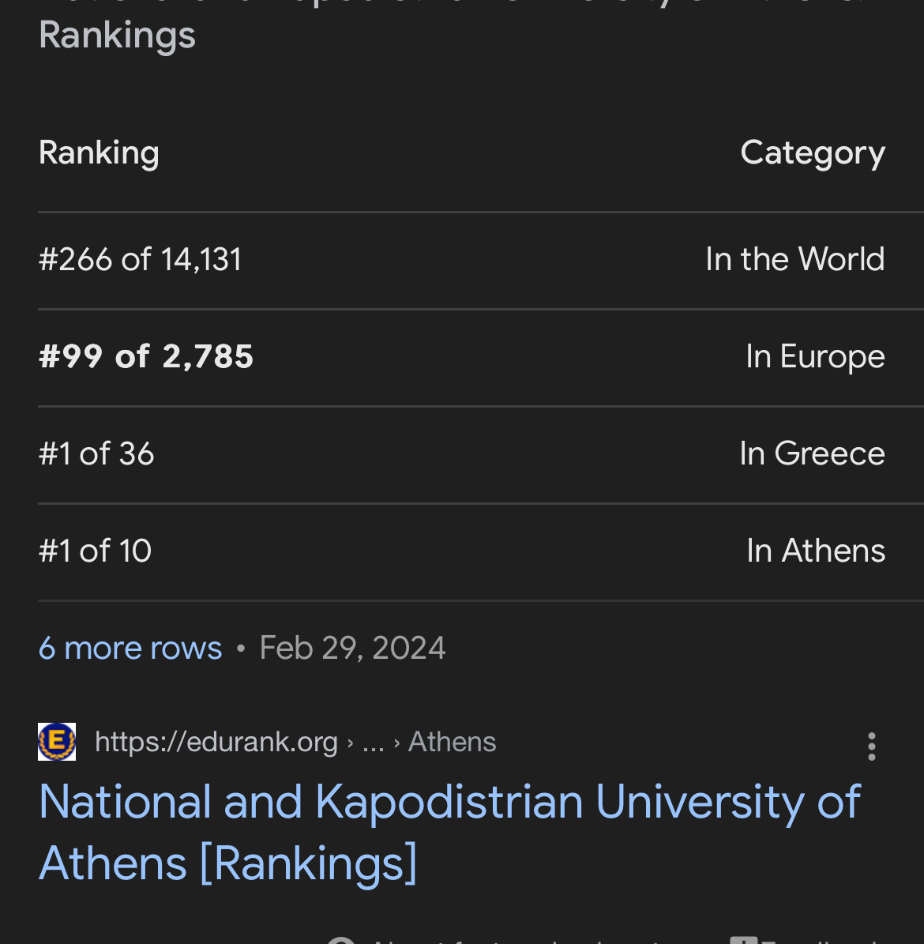
Task: Click the https://edurank.org URL text
Action: point(216,742)
